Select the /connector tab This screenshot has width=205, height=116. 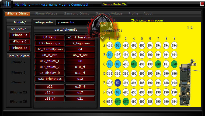click(x=66, y=22)
